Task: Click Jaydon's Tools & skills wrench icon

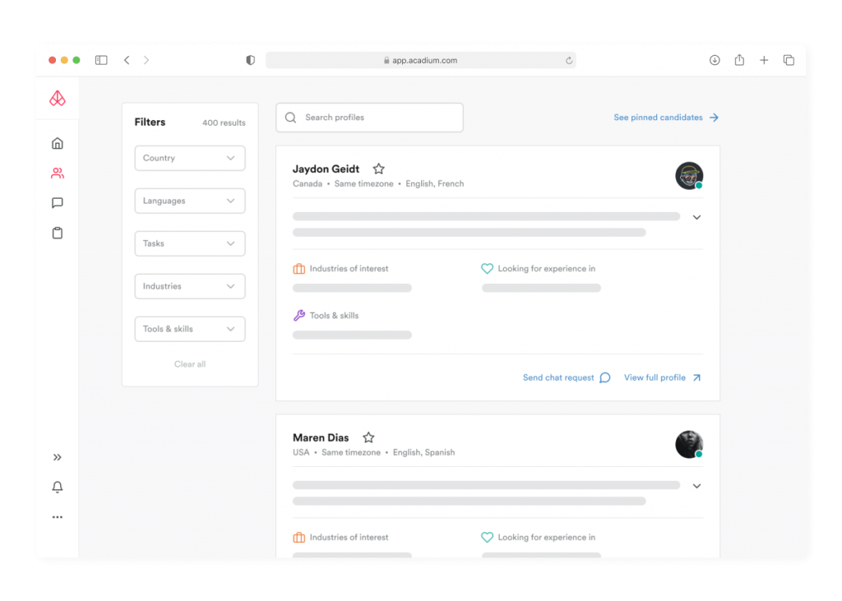Action: [x=299, y=315]
